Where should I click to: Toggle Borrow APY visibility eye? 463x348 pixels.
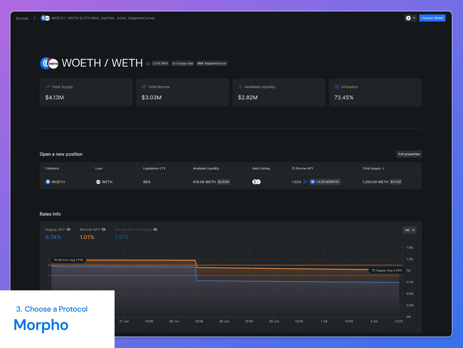pyautogui.click(x=104, y=230)
